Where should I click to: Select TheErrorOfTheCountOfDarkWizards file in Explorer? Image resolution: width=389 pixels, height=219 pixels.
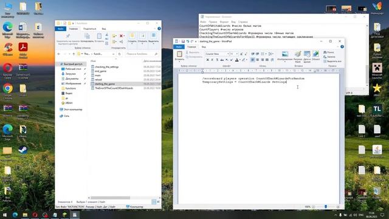tap(114, 88)
